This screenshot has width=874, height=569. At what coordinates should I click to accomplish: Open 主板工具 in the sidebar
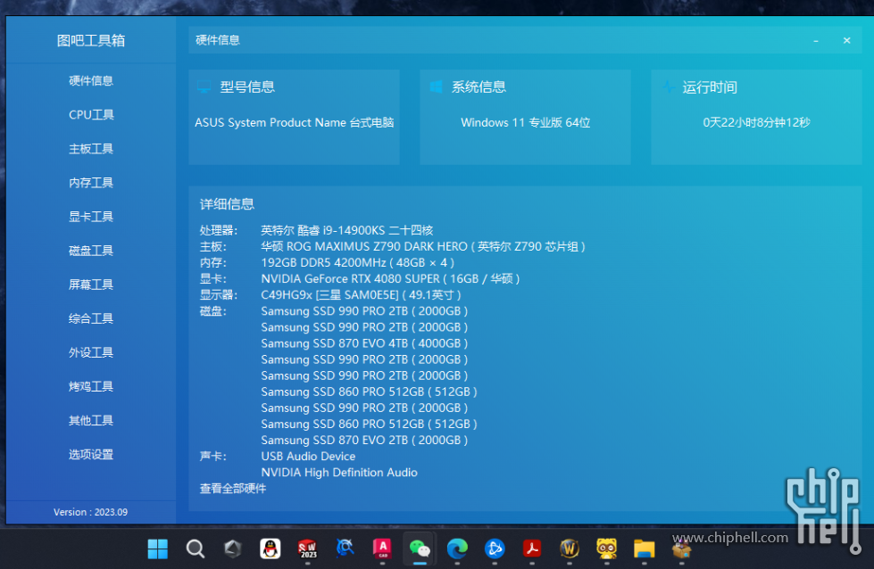tap(91, 149)
